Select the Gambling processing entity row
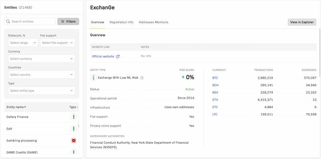This screenshot has height=159, width=321. [x=42, y=141]
